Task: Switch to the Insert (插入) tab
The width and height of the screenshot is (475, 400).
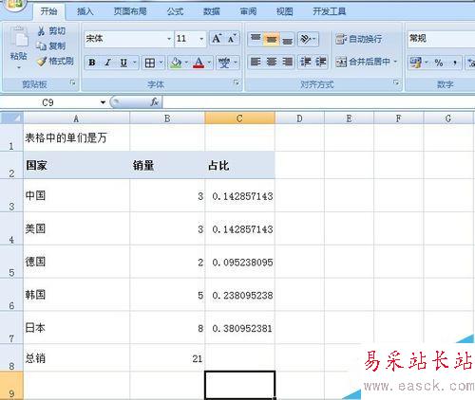Action: [85, 11]
